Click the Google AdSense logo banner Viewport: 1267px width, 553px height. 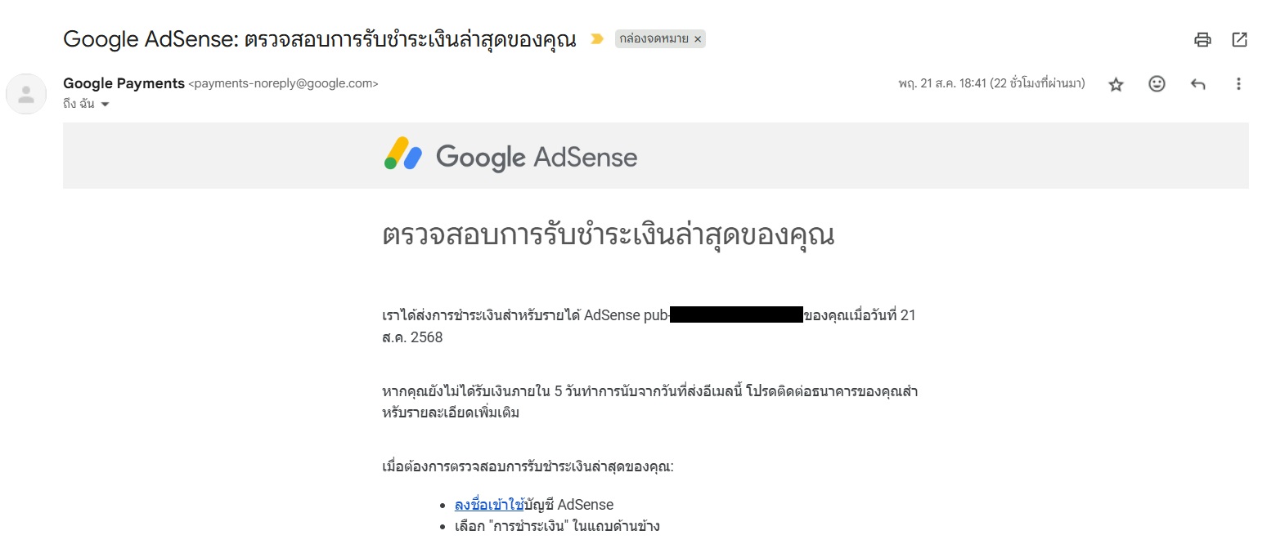[510, 155]
